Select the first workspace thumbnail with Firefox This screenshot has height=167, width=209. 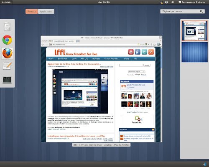click(x=194, y=30)
